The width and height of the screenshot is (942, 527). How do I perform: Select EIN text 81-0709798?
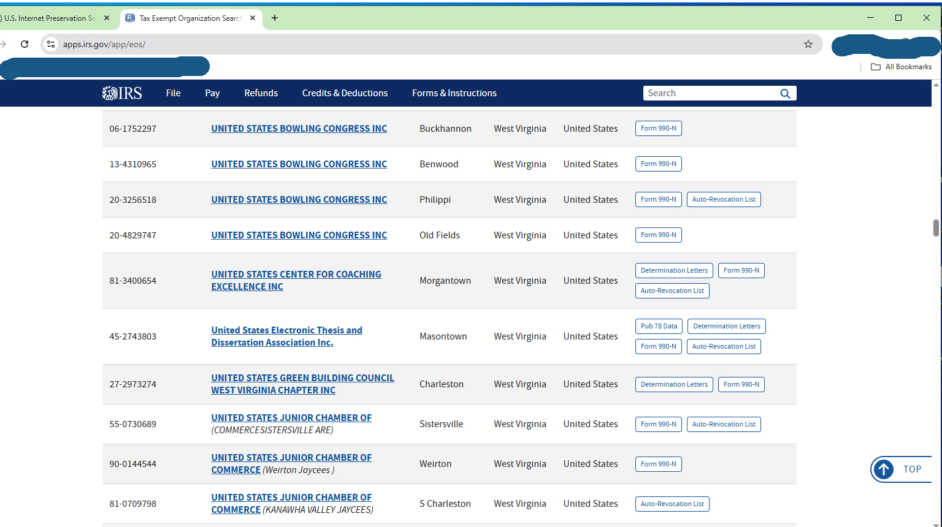click(x=133, y=504)
